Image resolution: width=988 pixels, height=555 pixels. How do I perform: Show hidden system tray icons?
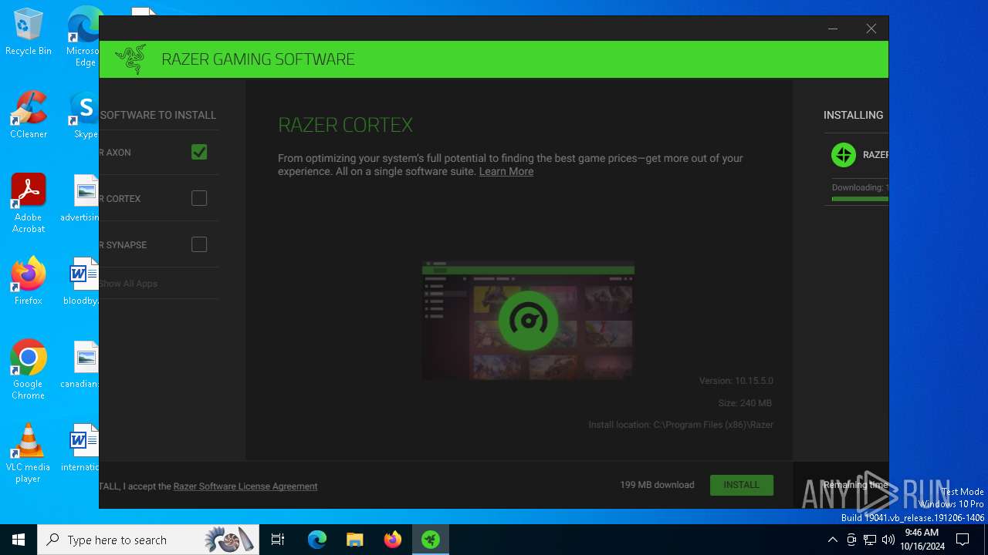(832, 540)
